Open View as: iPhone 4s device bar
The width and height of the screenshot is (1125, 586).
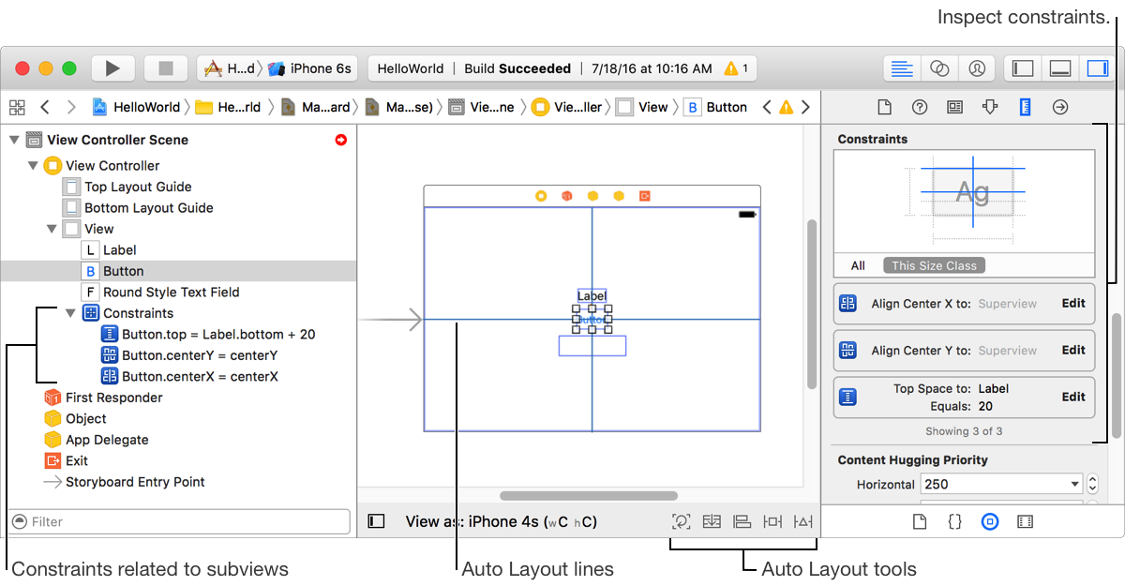(501, 521)
